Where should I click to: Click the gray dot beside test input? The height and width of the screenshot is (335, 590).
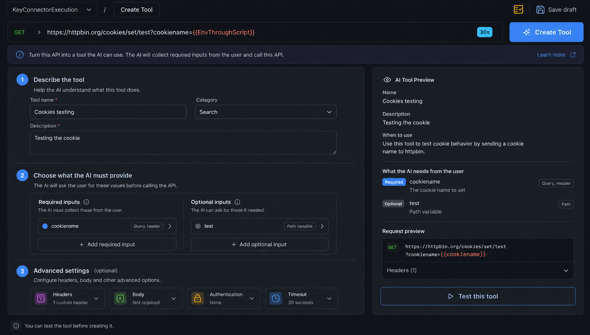coord(198,226)
